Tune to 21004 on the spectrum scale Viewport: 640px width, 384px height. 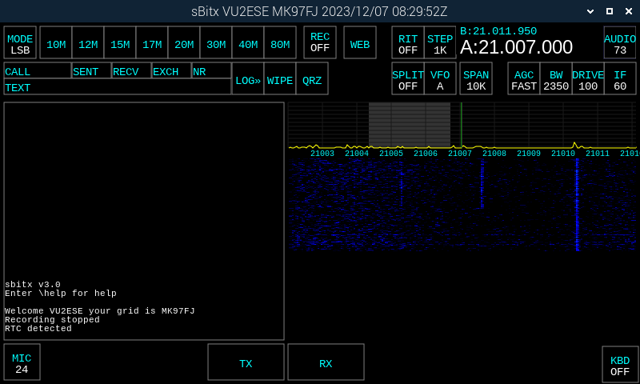point(357,154)
